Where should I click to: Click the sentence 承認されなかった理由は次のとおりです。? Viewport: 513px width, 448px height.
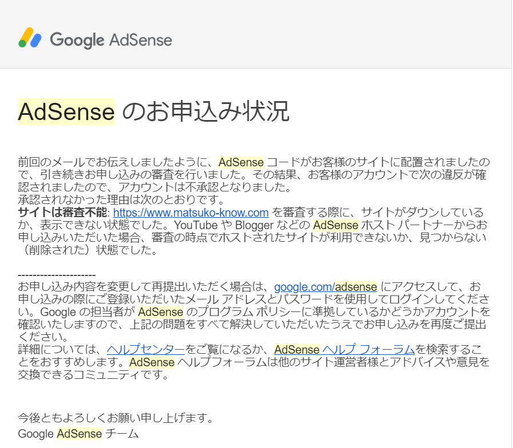[x=122, y=199]
